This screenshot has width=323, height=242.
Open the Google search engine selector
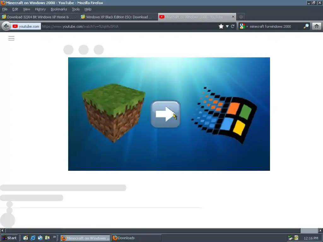click(x=244, y=26)
